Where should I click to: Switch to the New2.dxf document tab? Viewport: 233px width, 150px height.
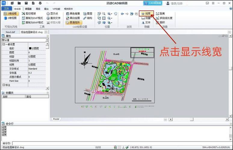pyautogui.click(x=10, y=32)
